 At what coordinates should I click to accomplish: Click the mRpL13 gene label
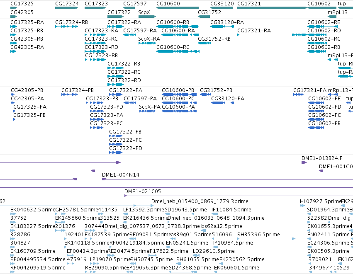coord(338,12)
